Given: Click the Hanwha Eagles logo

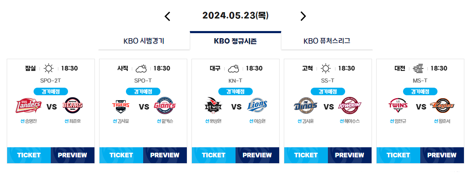Looking at the screenshot, I should (442, 105).
